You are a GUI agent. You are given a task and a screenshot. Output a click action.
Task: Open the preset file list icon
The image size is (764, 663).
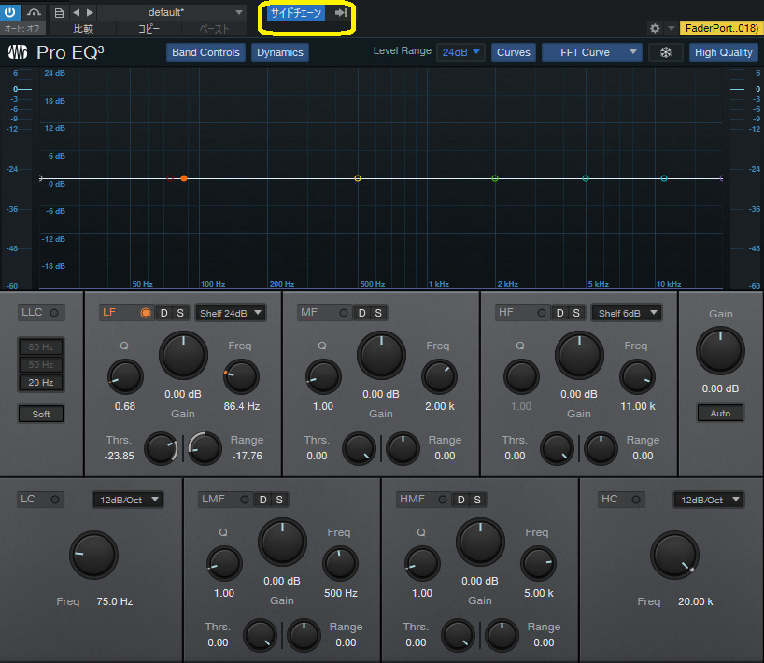point(59,11)
